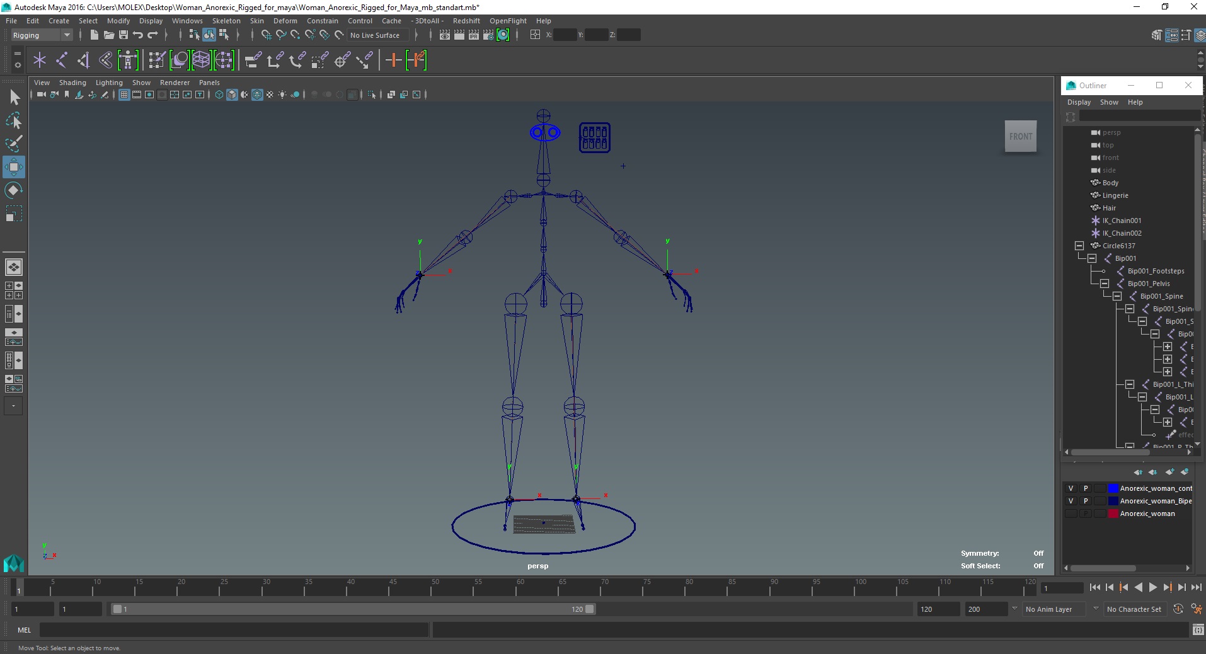Click the Point Constraint shelf icon

(275, 60)
